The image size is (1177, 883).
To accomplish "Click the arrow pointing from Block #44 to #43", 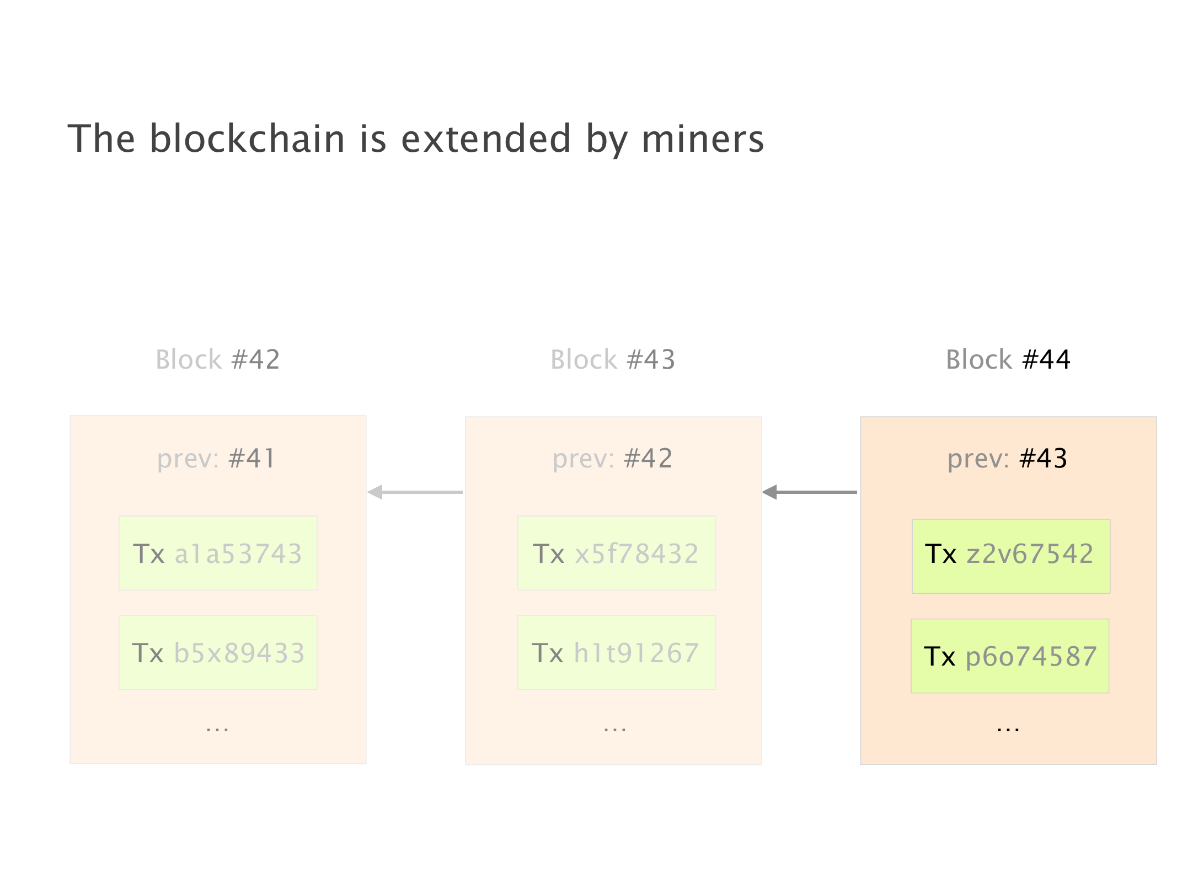I will click(x=809, y=492).
